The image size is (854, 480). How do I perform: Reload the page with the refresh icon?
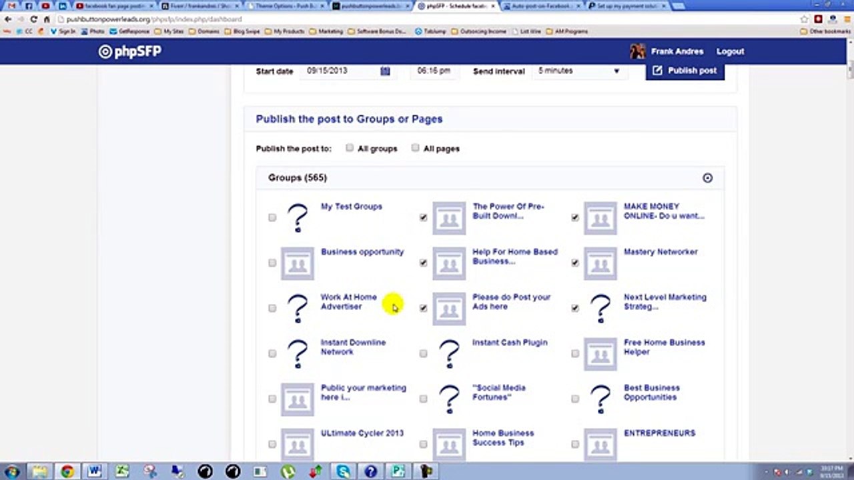[x=33, y=19]
